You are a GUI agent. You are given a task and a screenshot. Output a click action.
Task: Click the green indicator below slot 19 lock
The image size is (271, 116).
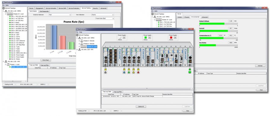pos(190,73)
